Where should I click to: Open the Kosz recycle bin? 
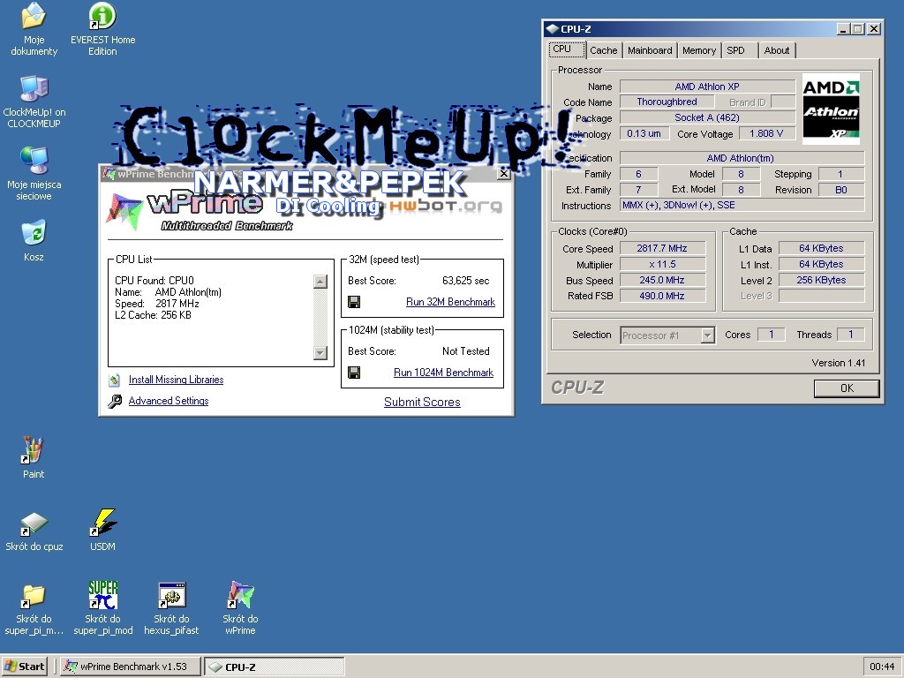click(34, 241)
